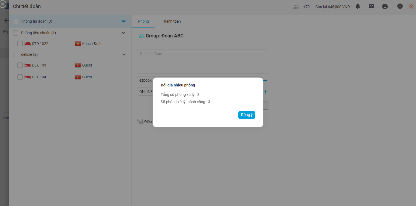Click the Ghi chú đoàn note field
The width and height of the screenshot is (416, 206).
click(203, 62)
